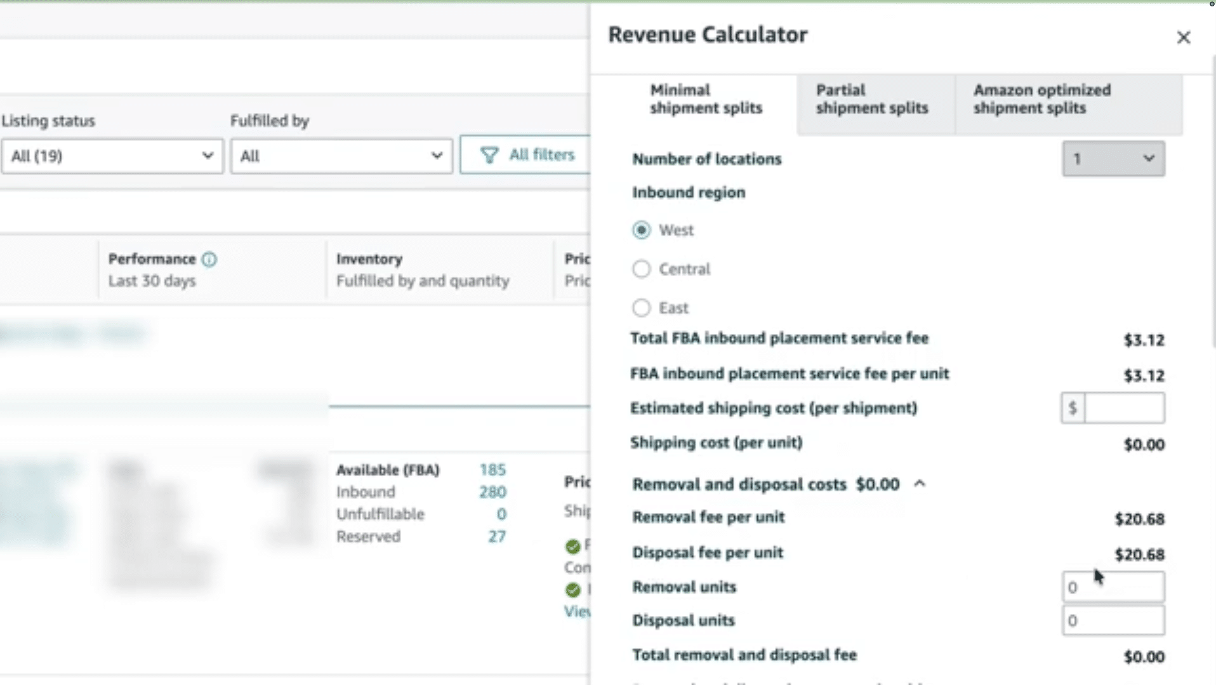1216x685 pixels.
Task: Open the Number of locations dropdown
Action: coord(1113,159)
